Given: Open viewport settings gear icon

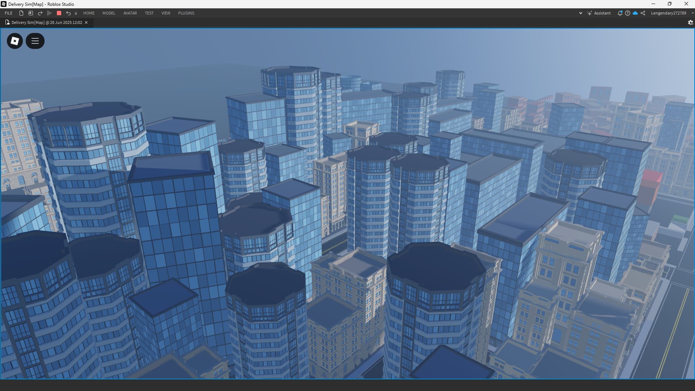Looking at the screenshot, I should 690,22.
